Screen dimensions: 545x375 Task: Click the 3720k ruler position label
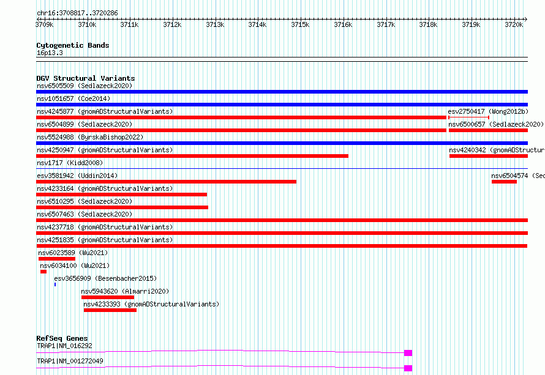pos(514,24)
